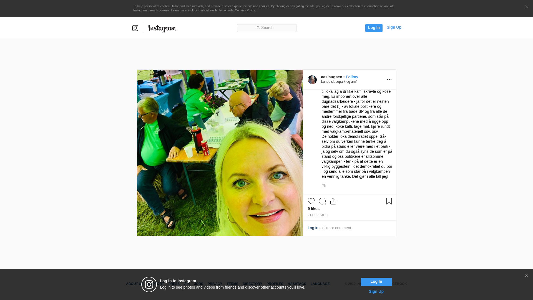Viewport: 533px width, 300px height.
Task: Click the Search input field
Action: [266, 28]
